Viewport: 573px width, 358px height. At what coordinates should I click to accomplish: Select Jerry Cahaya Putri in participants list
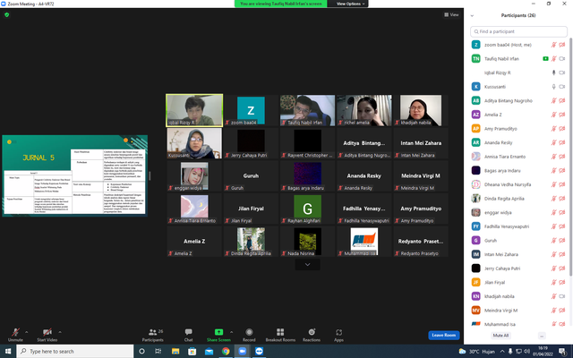(x=518, y=268)
